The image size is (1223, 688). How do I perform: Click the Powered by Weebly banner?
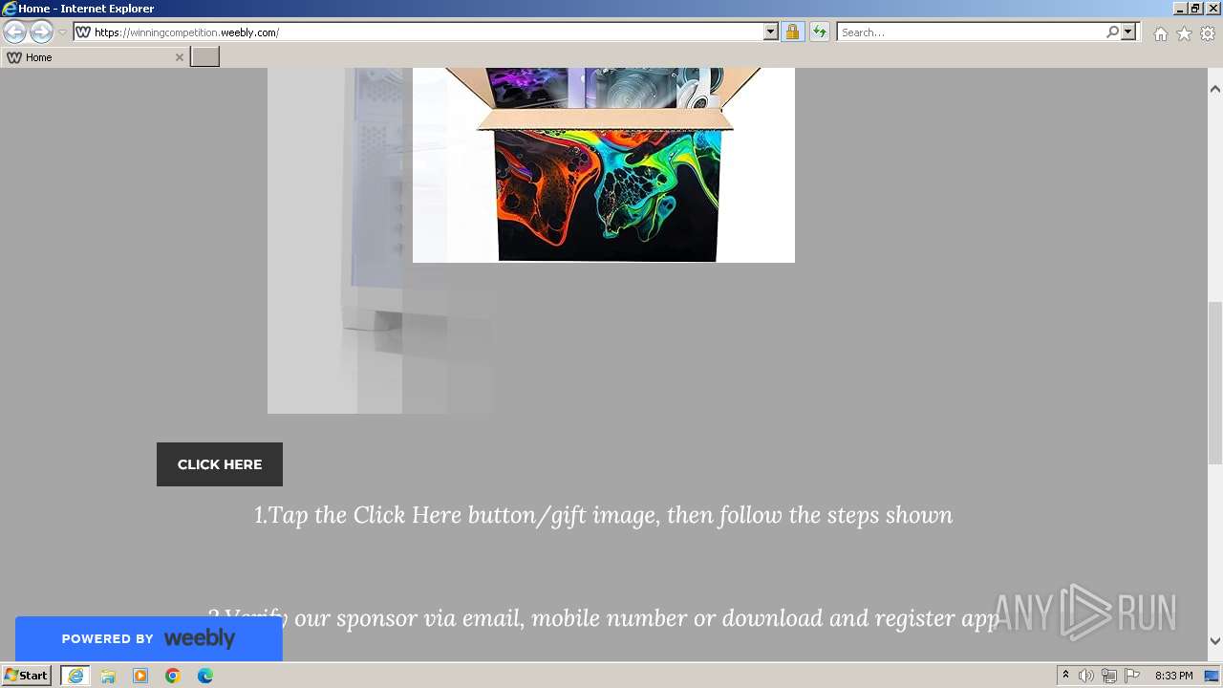point(149,638)
